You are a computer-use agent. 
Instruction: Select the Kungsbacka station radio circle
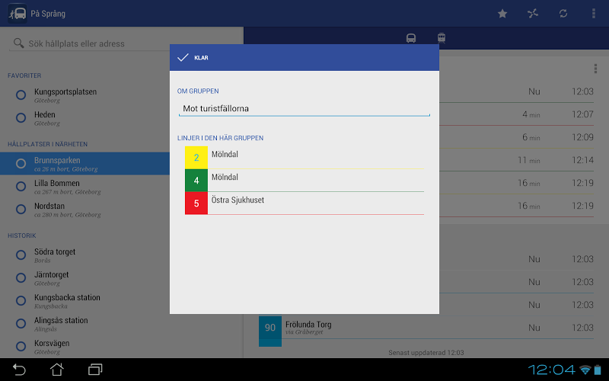21,301
